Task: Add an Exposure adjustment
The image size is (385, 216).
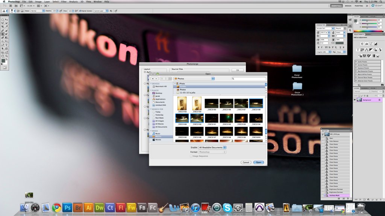Action: click(x=376, y=44)
